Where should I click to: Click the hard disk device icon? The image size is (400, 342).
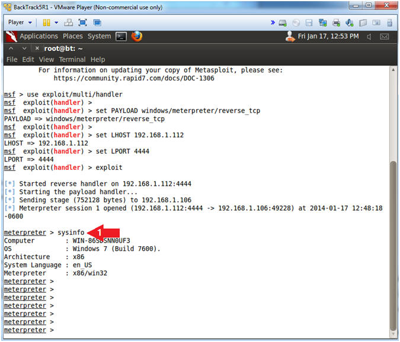[x=283, y=23]
